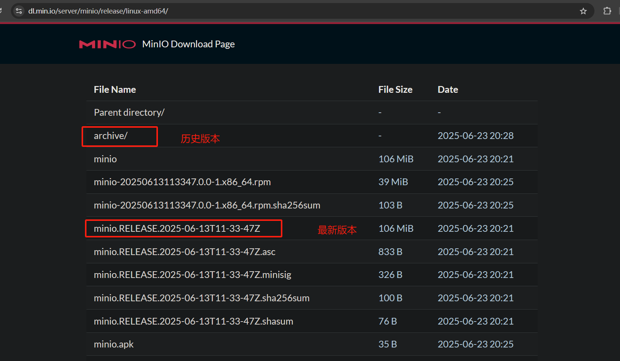Open the RELEASE .shasum file
This screenshot has height=361, width=620.
[x=194, y=321]
